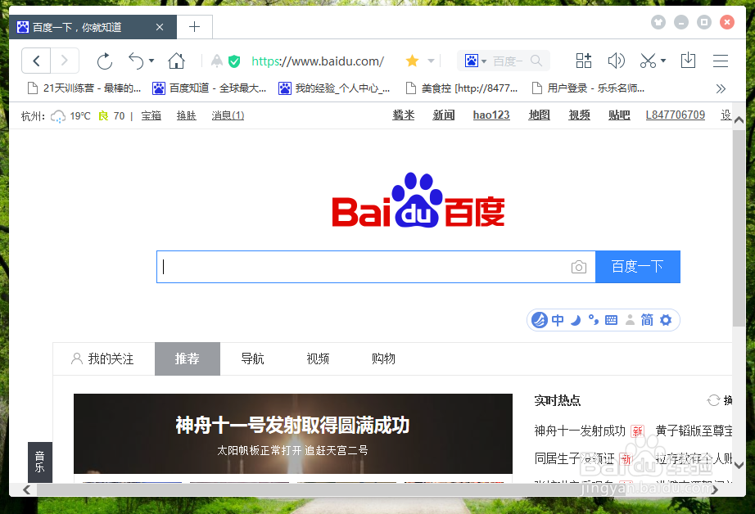
Task: Click the site security shield icon
Action: [x=234, y=61]
